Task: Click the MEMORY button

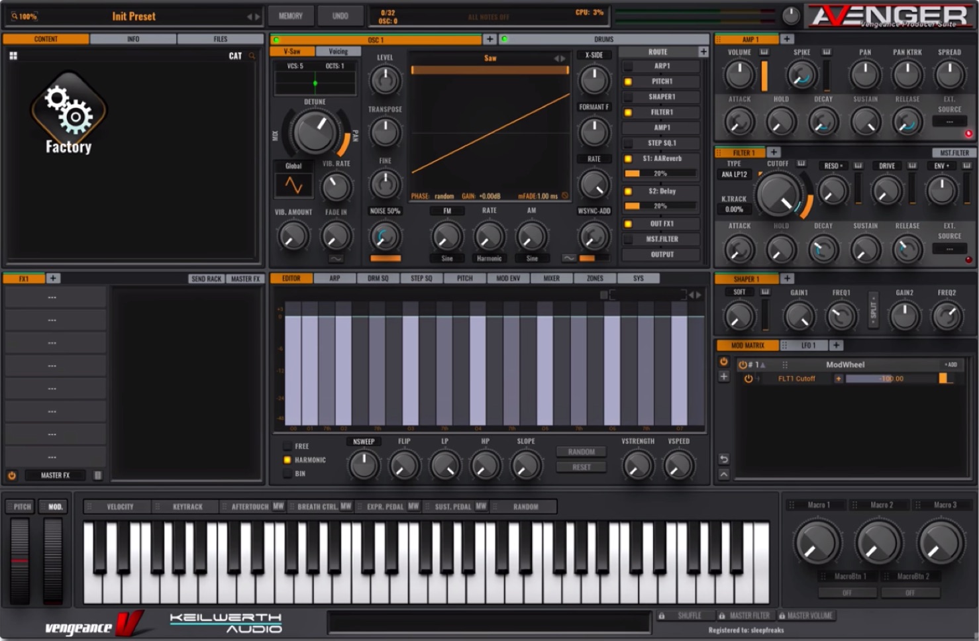Action: pyautogui.click(x=290, y=16)
